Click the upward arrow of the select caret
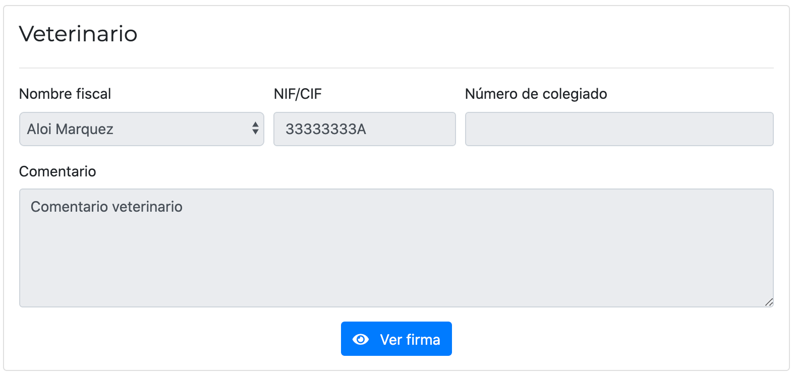 [x=255, y=124]
